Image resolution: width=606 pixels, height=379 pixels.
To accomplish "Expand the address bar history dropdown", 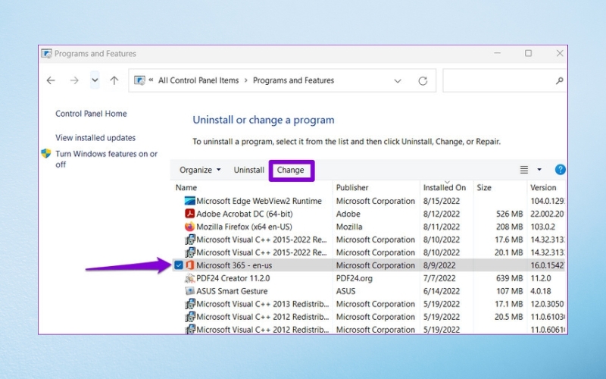I will (397, 81).
